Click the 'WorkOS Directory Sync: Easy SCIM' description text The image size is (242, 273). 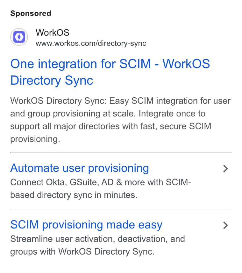coord(120,120)
